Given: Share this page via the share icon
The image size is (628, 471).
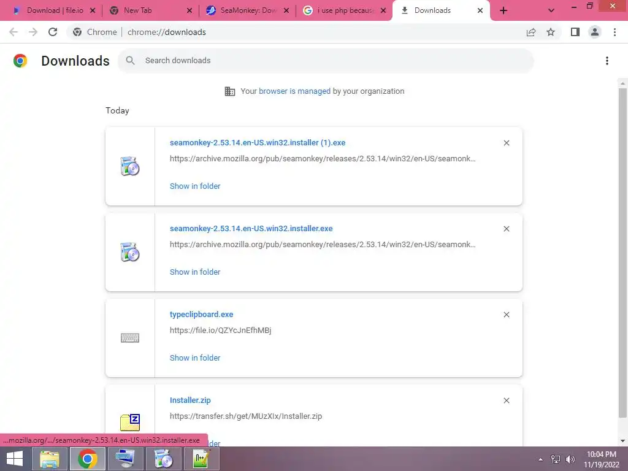Looking at the screenshot, I should click(x=531, y=32).
